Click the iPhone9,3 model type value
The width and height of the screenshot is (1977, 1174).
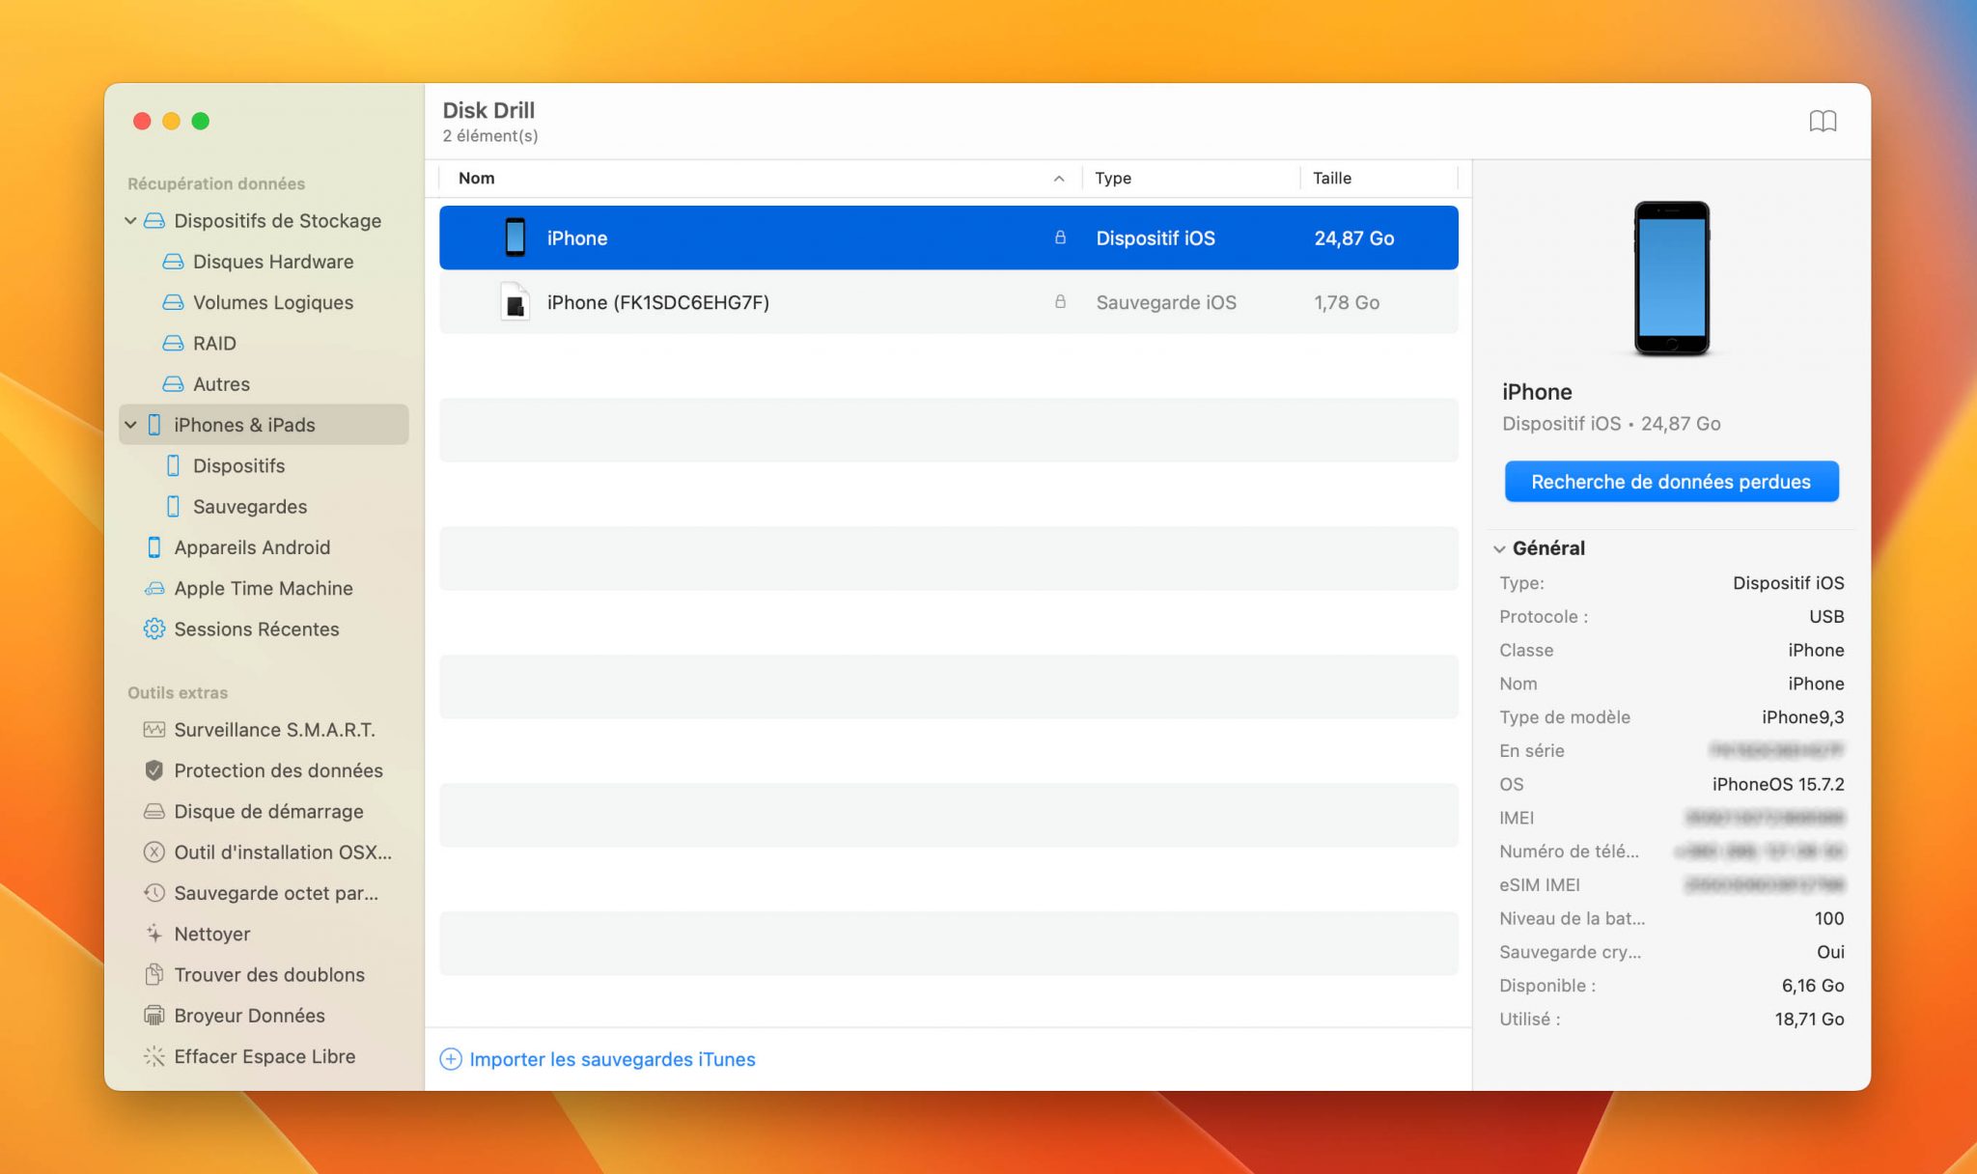click(x=1802, y=717)
